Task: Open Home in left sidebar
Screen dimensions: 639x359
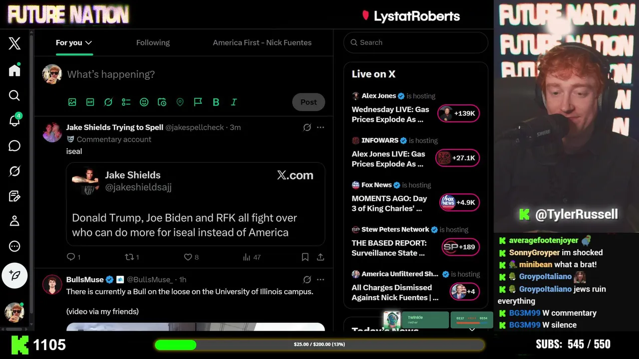Action: (14, 70)
